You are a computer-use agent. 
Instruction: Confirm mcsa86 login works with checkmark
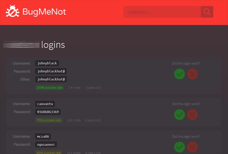[x=179, y=147]
